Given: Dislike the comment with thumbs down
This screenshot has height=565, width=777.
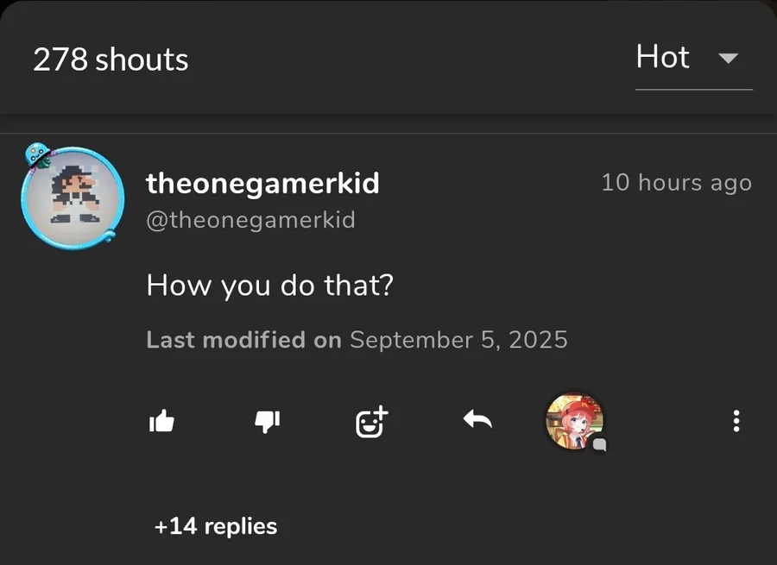Looking at the screenshot, I should pyautogui.click(x=267, y=422).
